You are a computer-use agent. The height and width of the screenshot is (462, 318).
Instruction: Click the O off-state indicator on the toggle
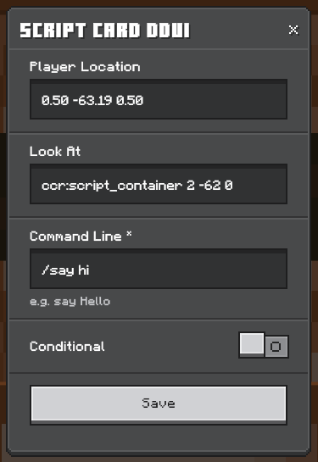(276, 347)
